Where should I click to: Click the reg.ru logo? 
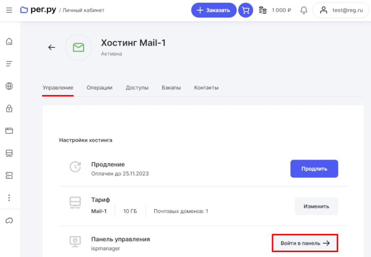[38, 10]
